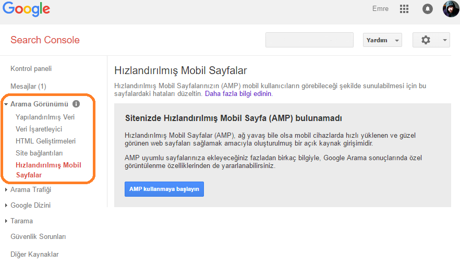Click the Hızlandırılmış Mobil Sayfalar heading
Image resolution: width=460 pixels, height=264 pixels.
180,70
